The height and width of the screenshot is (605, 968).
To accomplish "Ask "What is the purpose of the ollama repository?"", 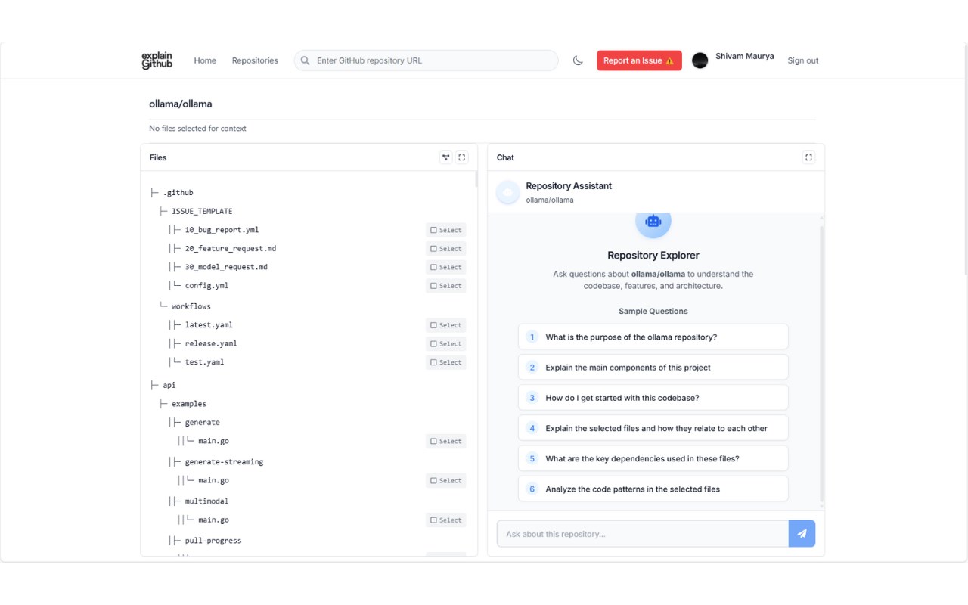I will [653, 337].
